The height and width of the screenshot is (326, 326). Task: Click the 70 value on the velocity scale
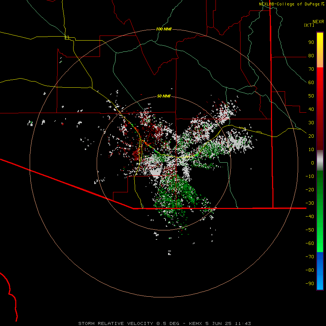coord(311,69)
